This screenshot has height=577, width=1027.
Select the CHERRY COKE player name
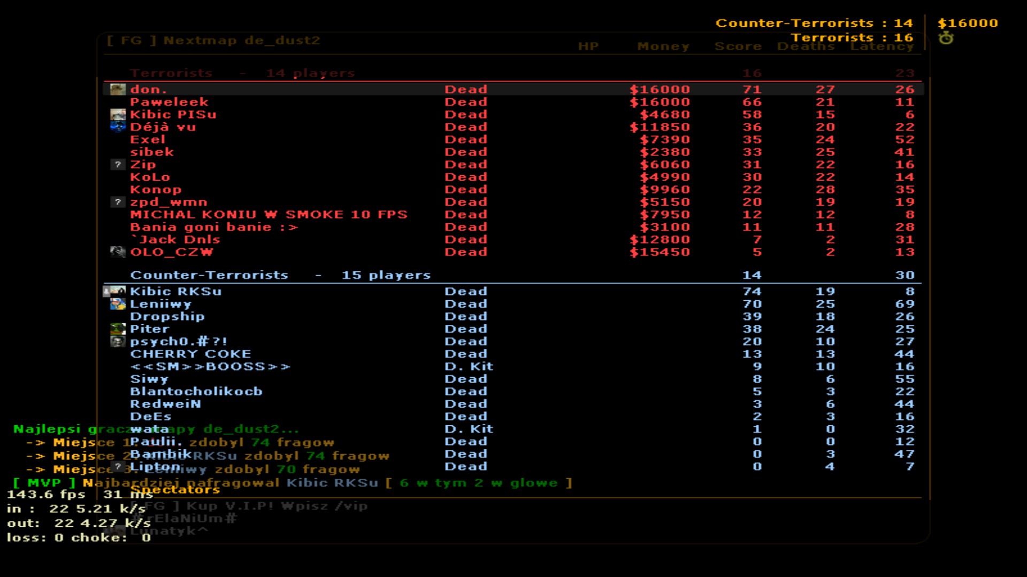pos(190,354)
